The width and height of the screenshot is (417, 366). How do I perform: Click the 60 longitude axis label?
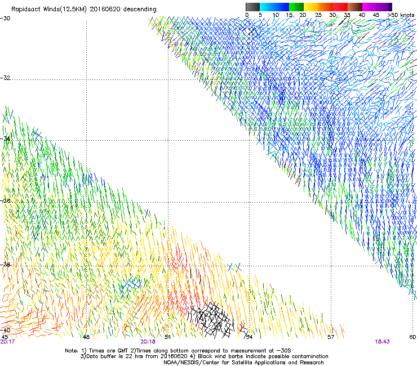click(412, 337)
